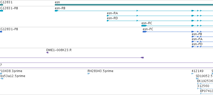This screenshot has width=213, height=95.
Task: Select the esn-PA protein feature
Action: pyautogui.click(x=202, y=42)
